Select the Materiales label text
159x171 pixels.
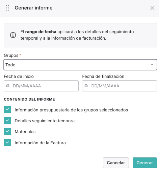click(x=25, y=132)
